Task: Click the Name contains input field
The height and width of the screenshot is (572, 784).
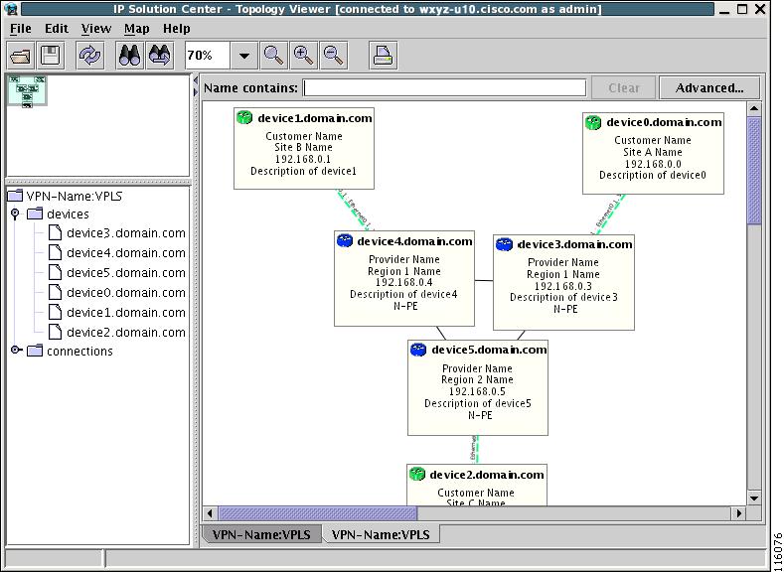Action: (x=444, y=88)
